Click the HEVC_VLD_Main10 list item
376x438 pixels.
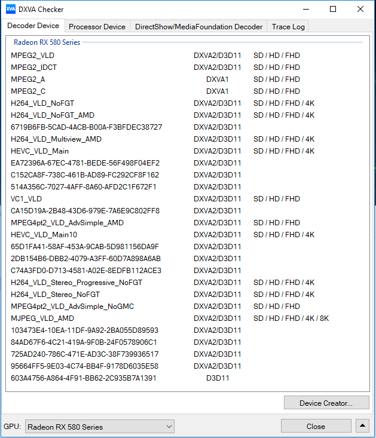pyautogui.click(x=44, y=235)
